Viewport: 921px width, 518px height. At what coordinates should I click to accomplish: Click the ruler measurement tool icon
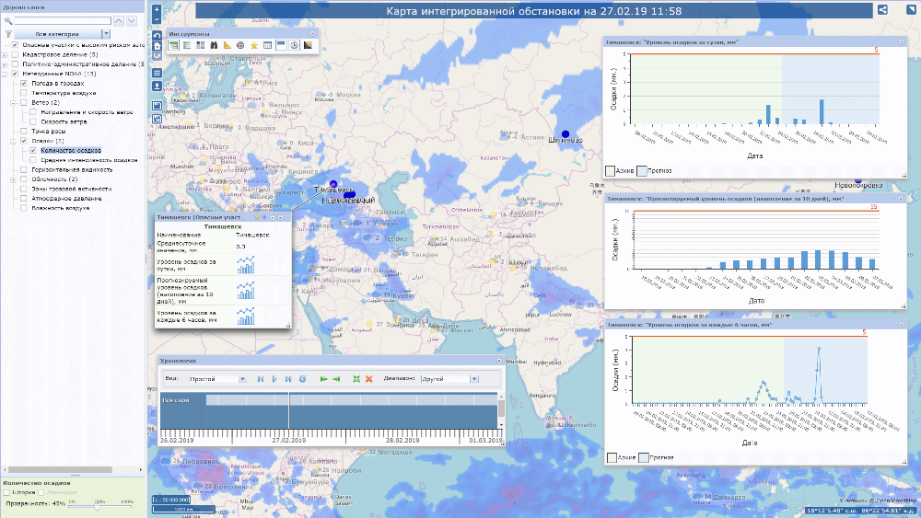pyautogui.click(x=227, y=45)
